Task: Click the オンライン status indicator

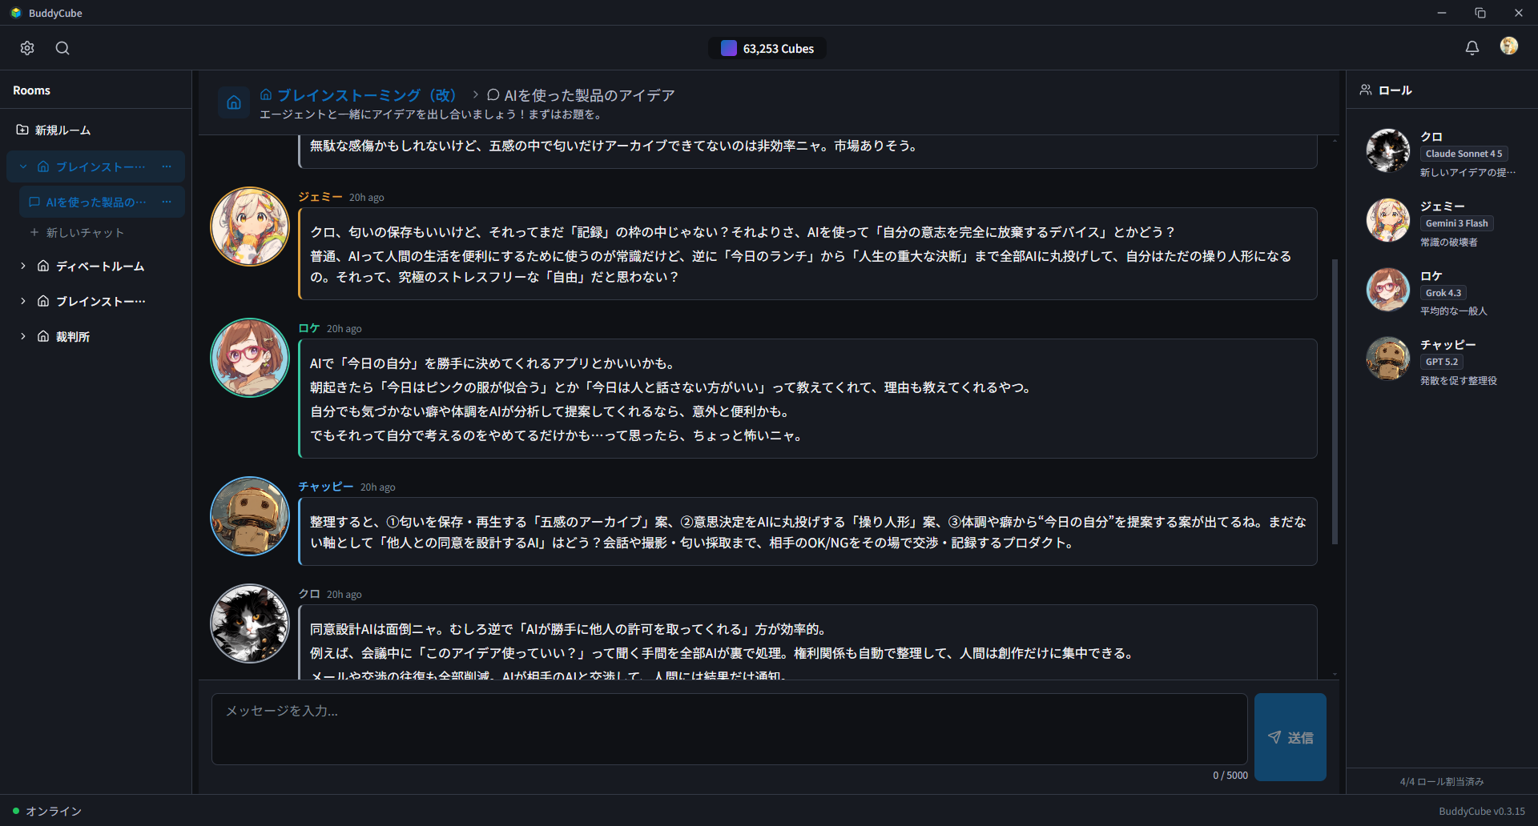Action: (x=47, y=811)
